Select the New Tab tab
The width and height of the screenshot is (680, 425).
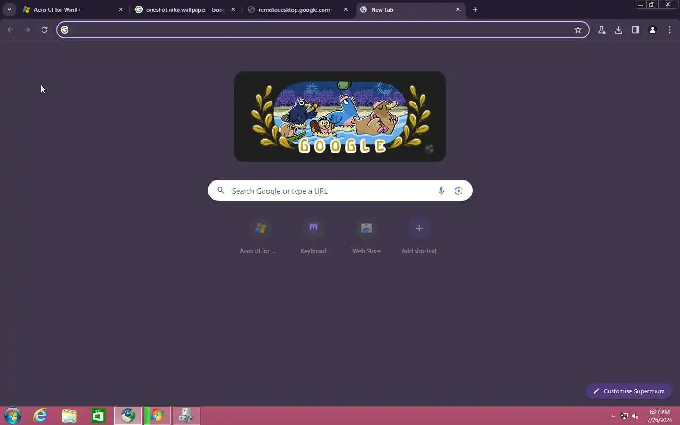[410, 9]
